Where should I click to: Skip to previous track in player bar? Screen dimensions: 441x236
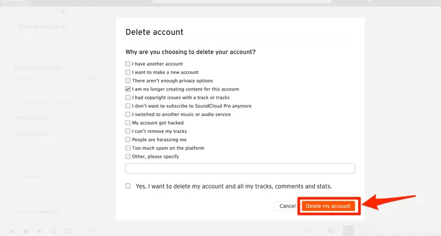coord(12,231)
